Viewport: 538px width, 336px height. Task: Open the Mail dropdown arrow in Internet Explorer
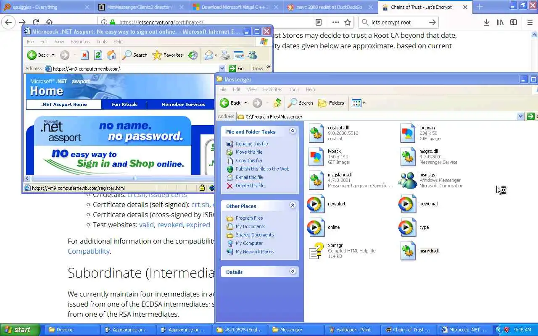[216, 55]
